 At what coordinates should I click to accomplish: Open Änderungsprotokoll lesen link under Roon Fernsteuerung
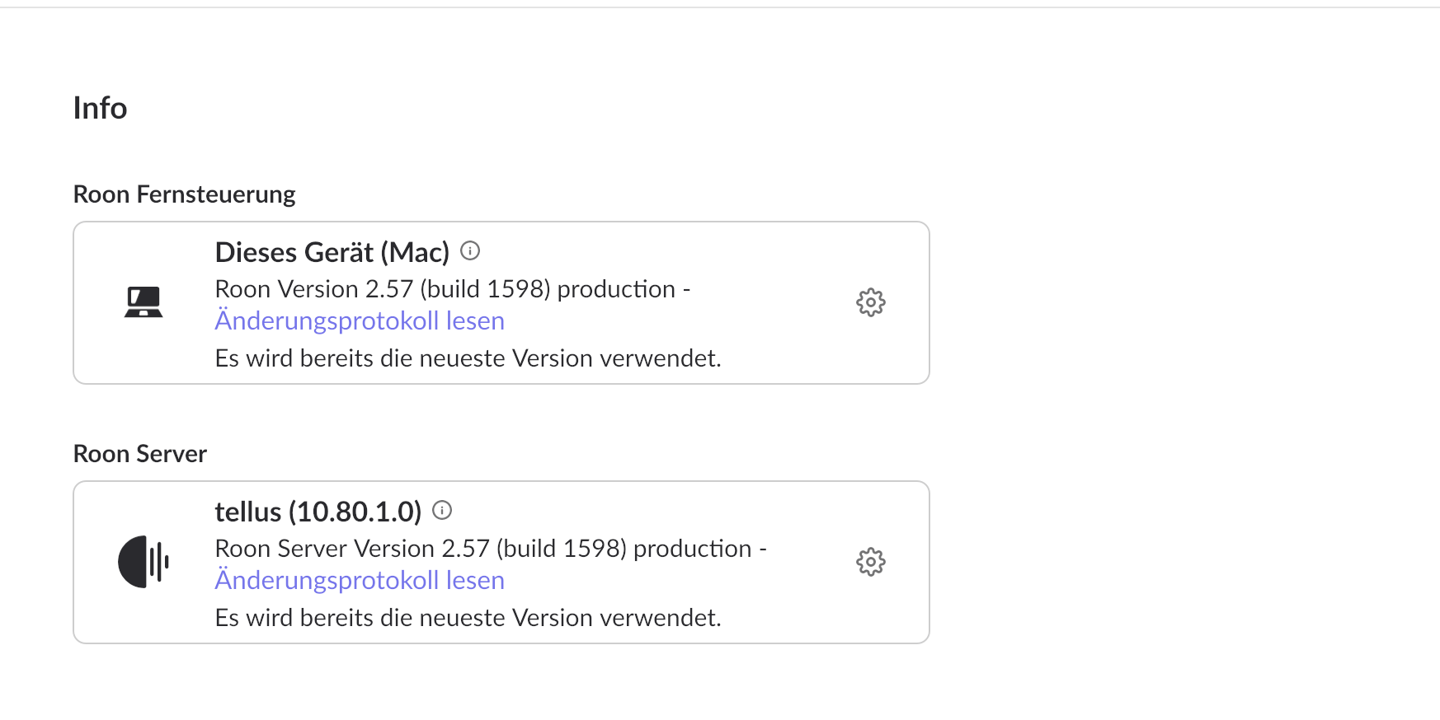coord(360,320)
